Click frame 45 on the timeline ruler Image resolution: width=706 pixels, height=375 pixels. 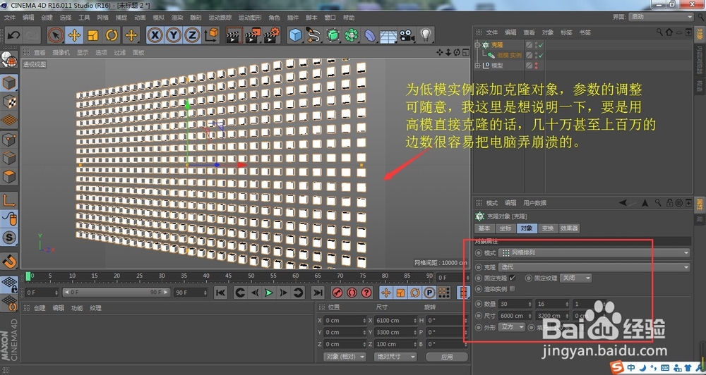click(x=229, y=276)
